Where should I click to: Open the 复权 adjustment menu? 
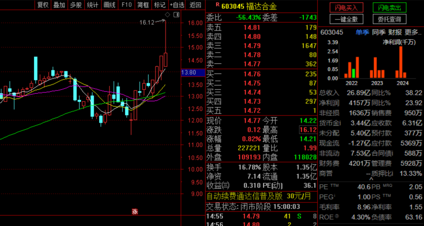point(43,5)
